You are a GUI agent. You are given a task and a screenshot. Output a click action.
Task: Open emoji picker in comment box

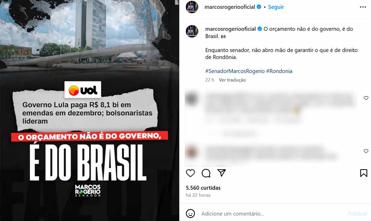[x=190, y=213]
